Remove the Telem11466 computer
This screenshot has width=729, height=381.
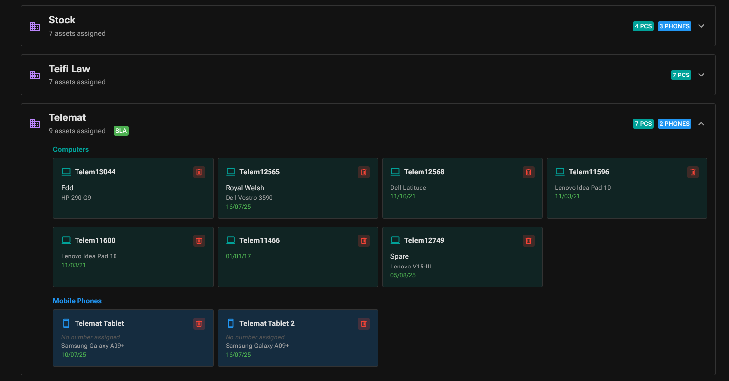(364, 241)
